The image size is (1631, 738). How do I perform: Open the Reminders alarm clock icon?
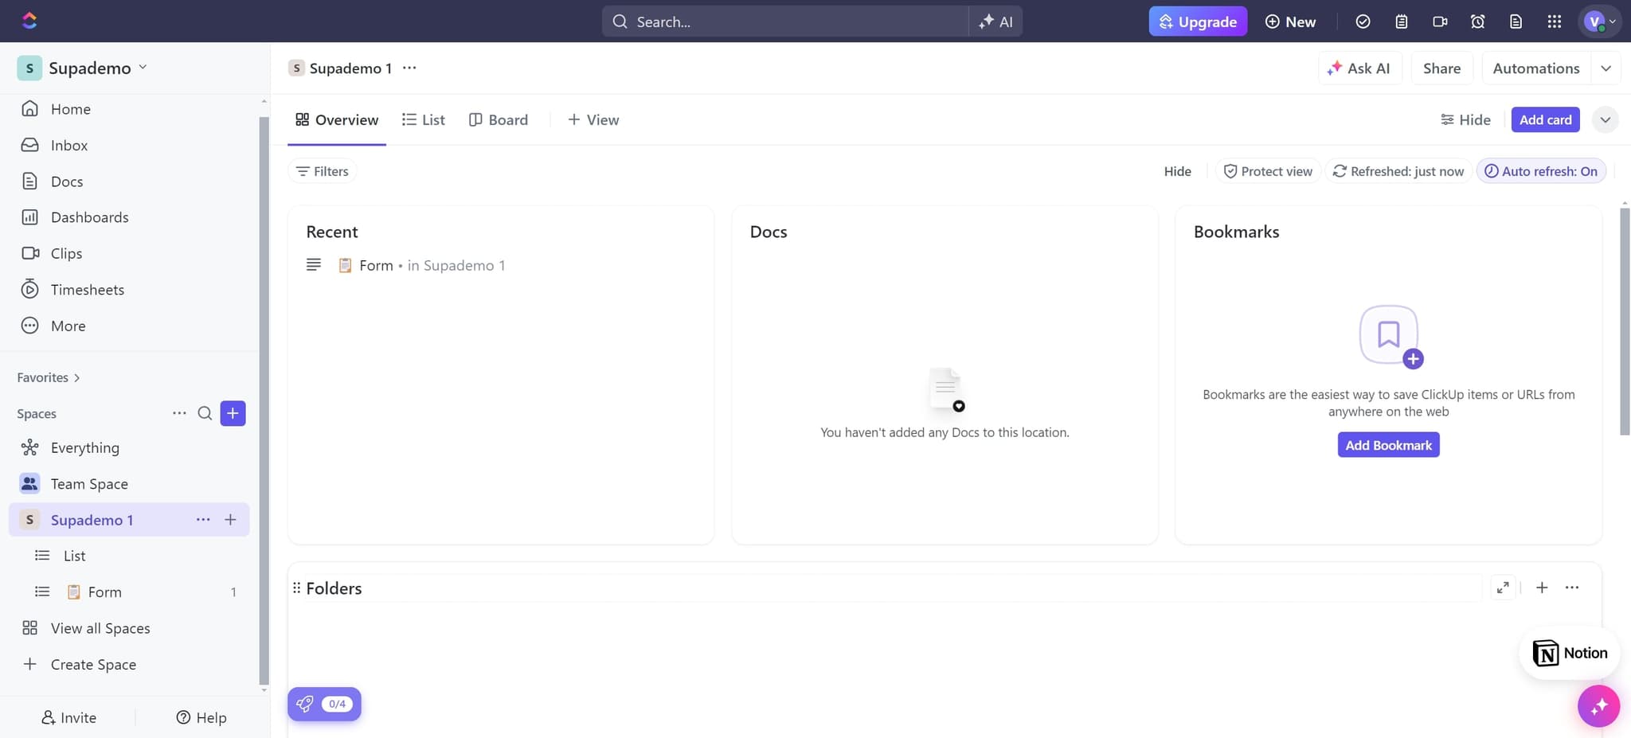pyautogui.click(x=1478, y=21)
